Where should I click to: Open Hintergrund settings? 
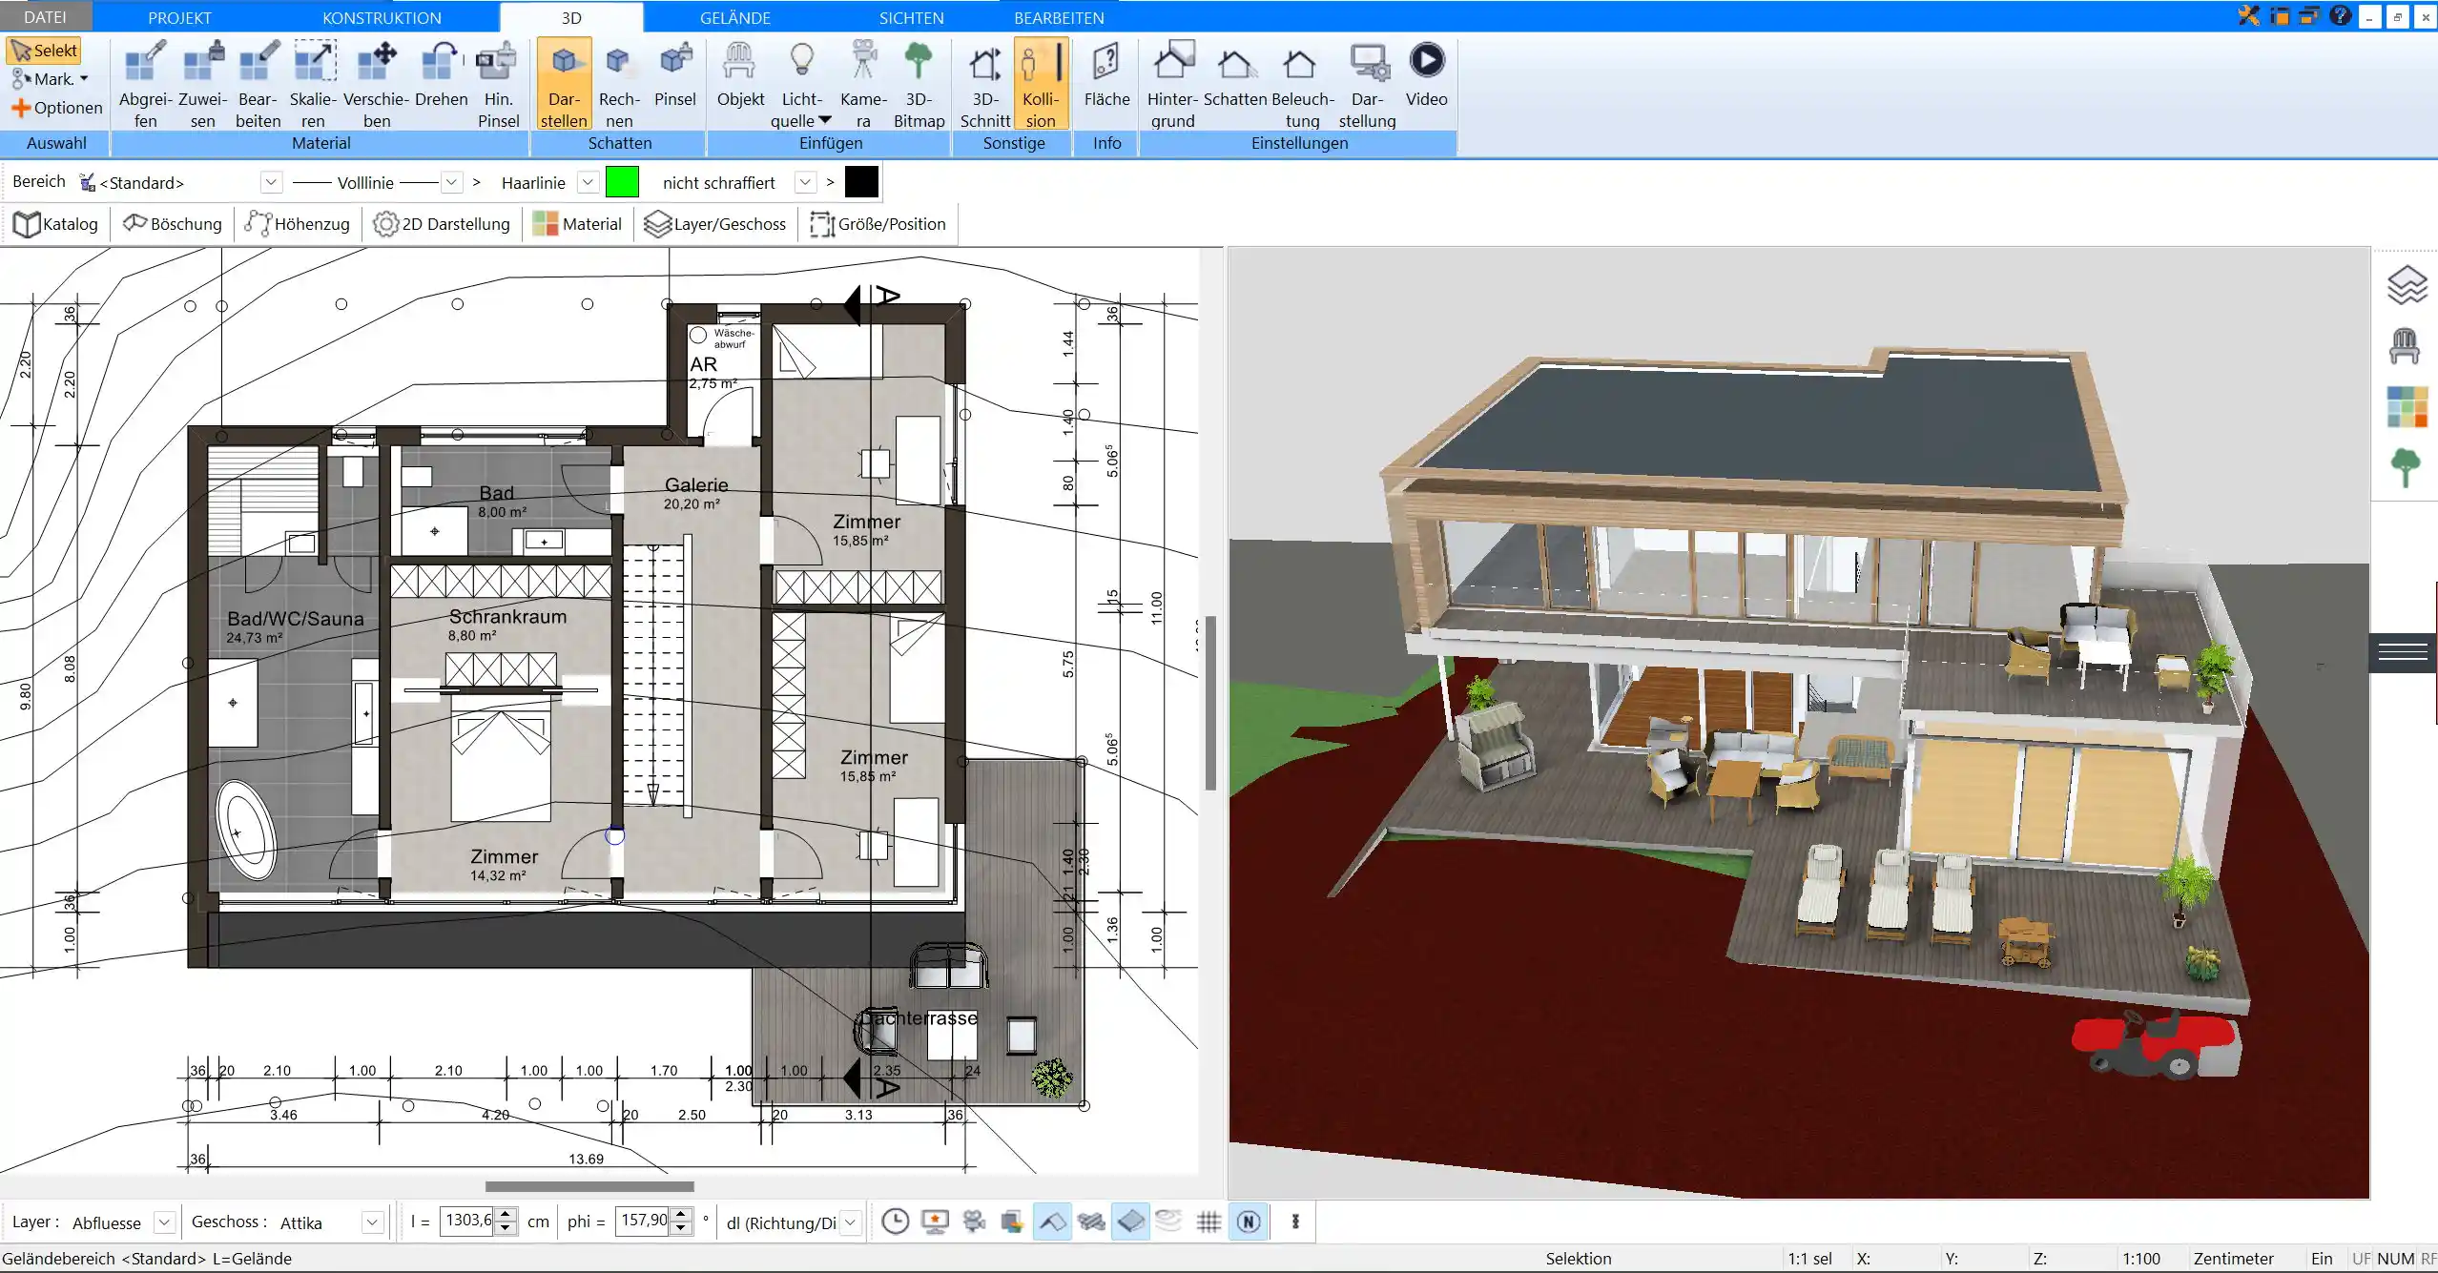(x=1172, y=84)
